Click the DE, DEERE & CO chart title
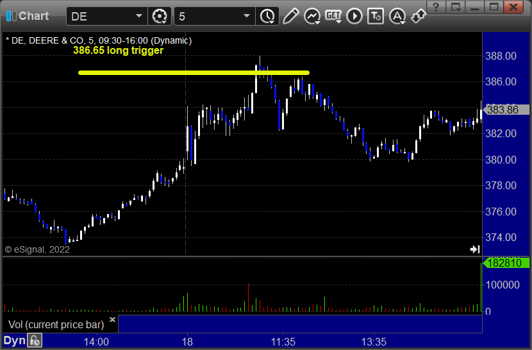The width and height of the screenshot is (532, 350). 99,41
